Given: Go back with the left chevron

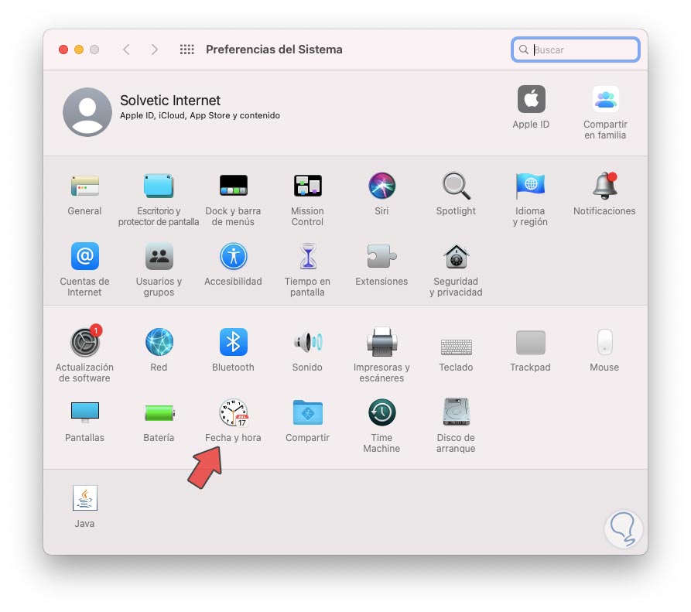Looking at the screenshot, I should (x=126, y=50).
